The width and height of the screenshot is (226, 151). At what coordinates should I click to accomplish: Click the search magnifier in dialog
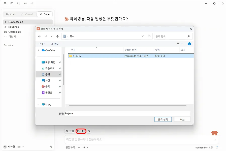coord(188,36)
